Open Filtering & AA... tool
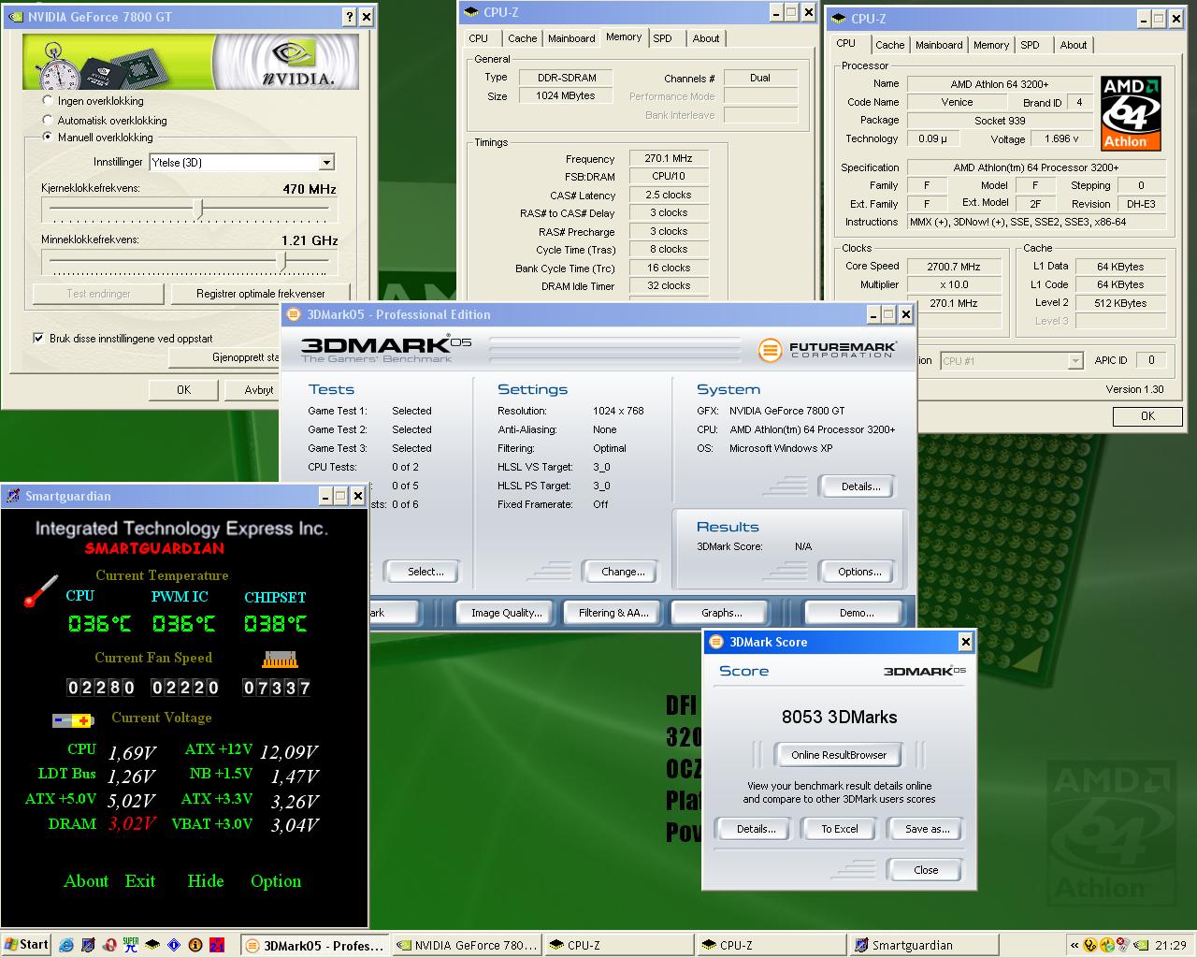 pyautogui.click(x=613, y=613)
